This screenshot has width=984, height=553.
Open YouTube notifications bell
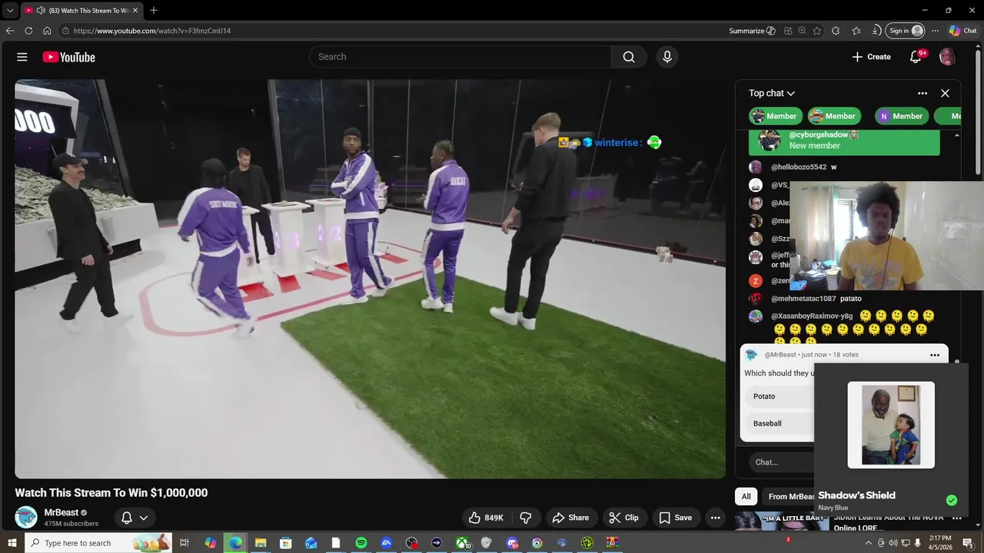[x=916, y=57]
